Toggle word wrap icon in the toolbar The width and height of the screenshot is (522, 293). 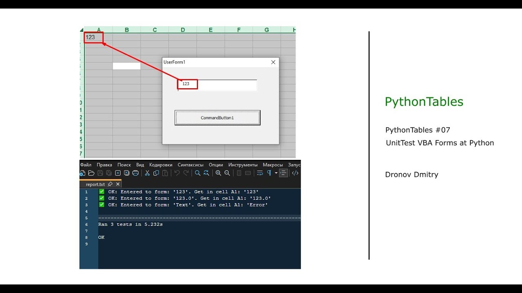(260, 173)
